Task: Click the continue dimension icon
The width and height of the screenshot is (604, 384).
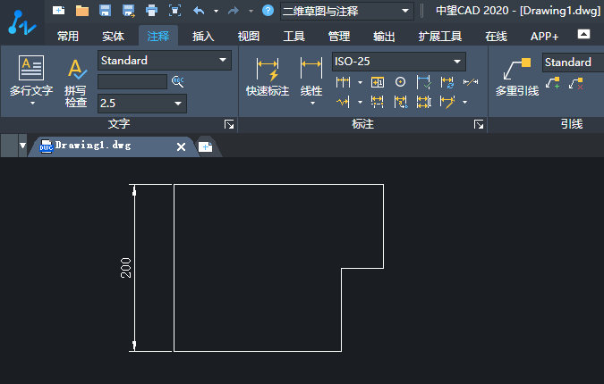Action: 343,82
